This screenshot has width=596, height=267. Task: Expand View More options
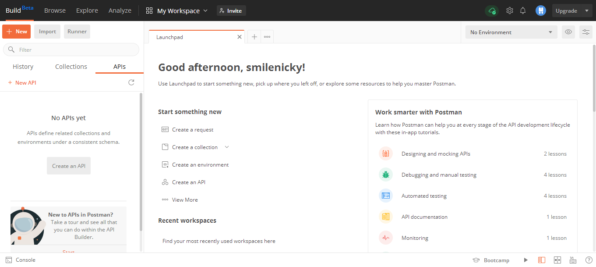pos(180,200)
